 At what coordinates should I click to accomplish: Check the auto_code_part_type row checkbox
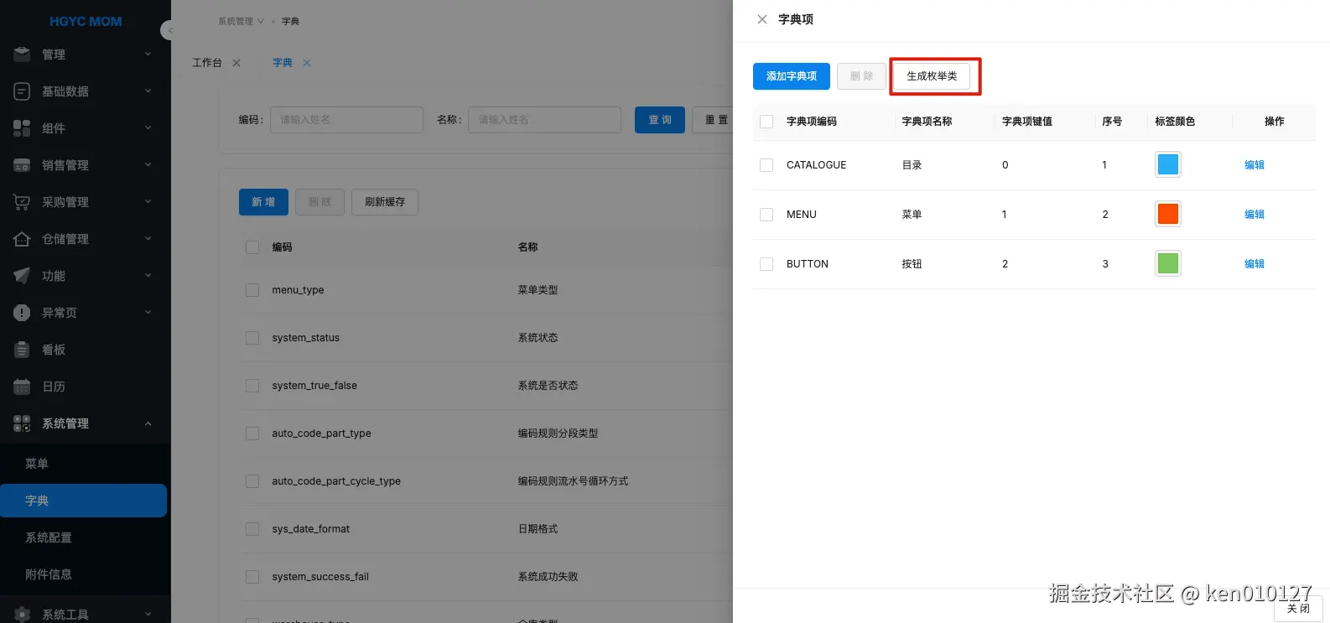pos(252,434)
